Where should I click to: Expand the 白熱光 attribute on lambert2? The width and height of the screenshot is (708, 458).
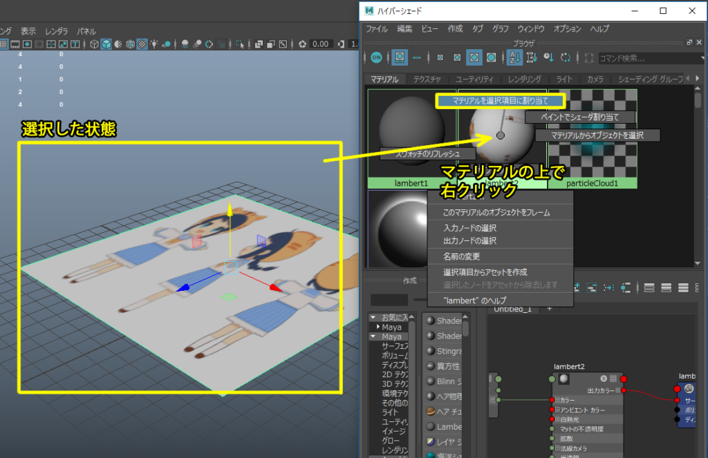pos(558,419)
